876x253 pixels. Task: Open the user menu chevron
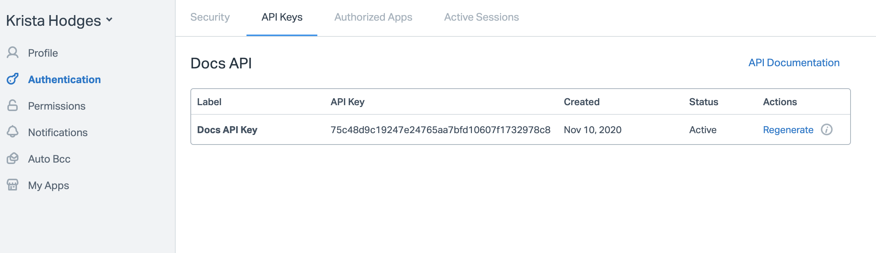point(108,20)
